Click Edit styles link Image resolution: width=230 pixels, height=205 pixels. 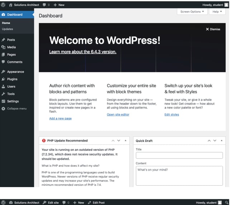[172, 114]
